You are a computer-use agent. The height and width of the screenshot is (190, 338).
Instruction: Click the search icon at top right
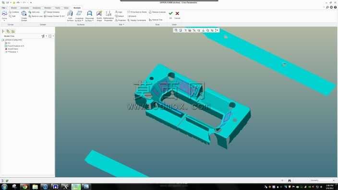point(327,7)
